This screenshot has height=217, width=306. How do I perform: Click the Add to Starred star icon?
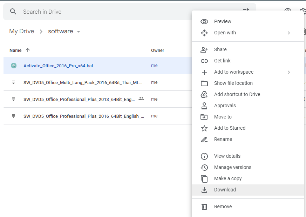pyautogui.click(x=204, y=128)
